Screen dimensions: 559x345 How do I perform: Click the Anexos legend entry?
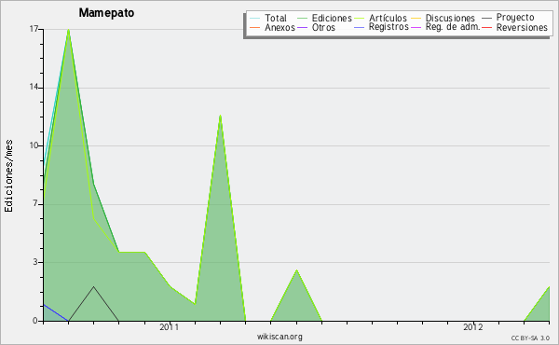(279, 27)
